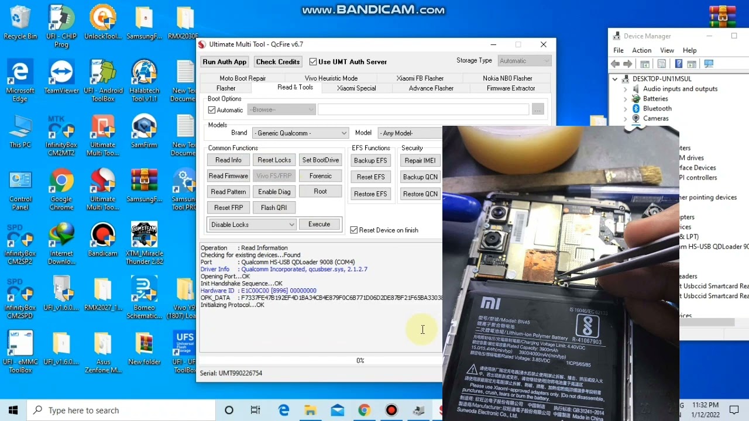Screen dimensions: 749x421
Task: Toggle Reset Device on finish checkbox
Action: (353, 230)
